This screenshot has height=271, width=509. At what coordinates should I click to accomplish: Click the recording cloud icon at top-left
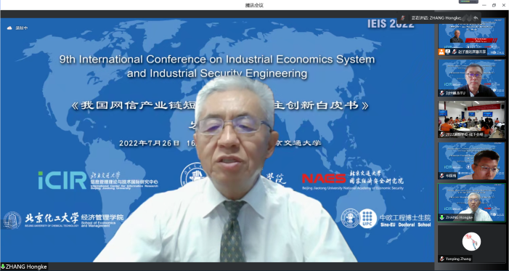9,28
